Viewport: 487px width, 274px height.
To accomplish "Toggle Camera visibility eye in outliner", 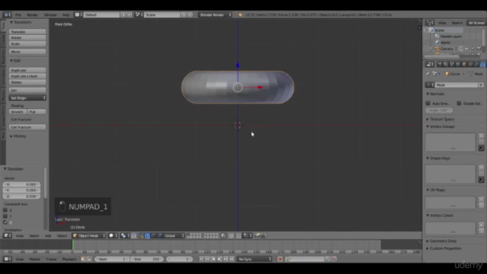I will coord(466,49).
